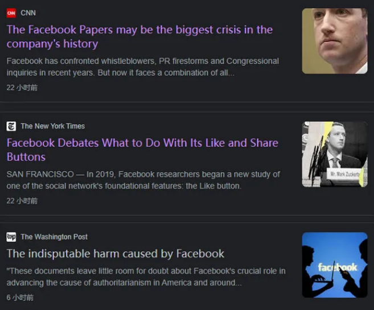Image resolution: width=374 pixels, height=310 pixels.
Task: Click the timestamp under New York Times article
Action: (22, 201)
